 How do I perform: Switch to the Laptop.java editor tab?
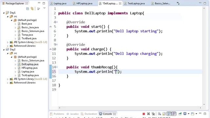[x=58, y=4]
